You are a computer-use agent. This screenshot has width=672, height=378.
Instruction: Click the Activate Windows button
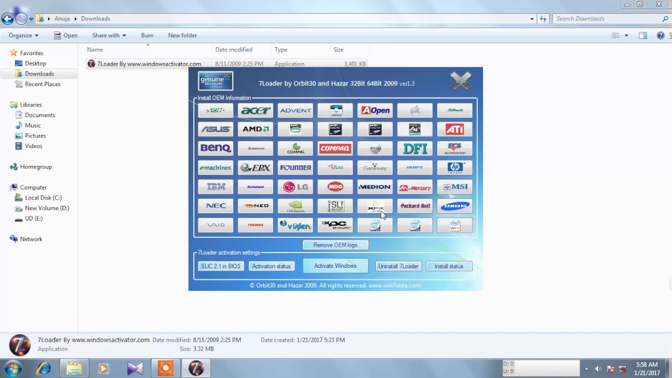tap(335, 266)
